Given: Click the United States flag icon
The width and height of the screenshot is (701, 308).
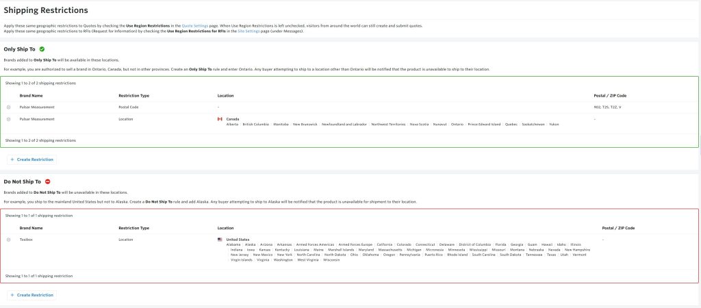Looking at the screenshot, I should tap(220, 240).
